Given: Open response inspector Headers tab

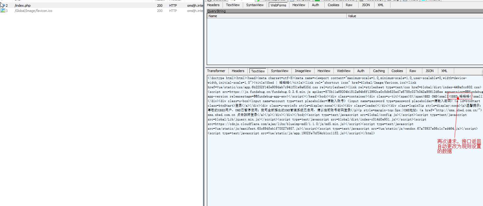Looking at the screenshot, I should coord(238,71).
